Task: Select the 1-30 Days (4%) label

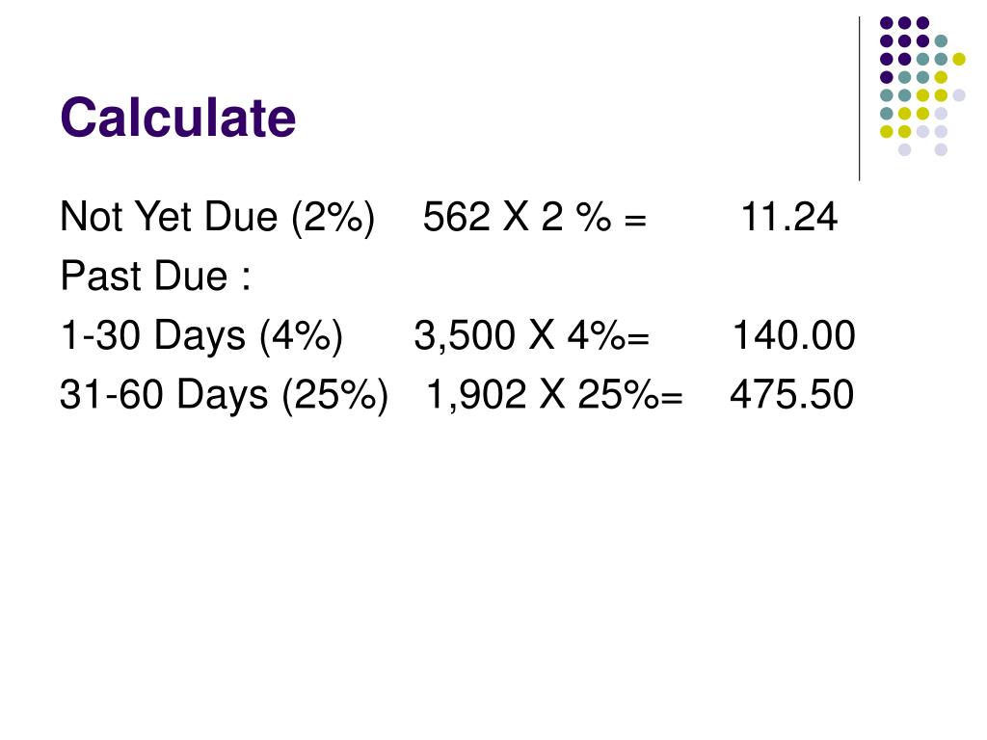Action: tap(201, 335)
